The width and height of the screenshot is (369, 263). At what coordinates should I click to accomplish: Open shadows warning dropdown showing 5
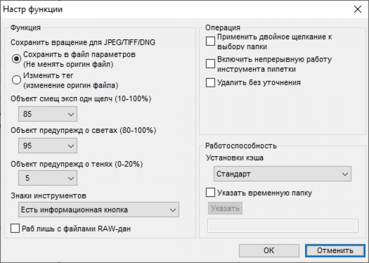[47, 178]
